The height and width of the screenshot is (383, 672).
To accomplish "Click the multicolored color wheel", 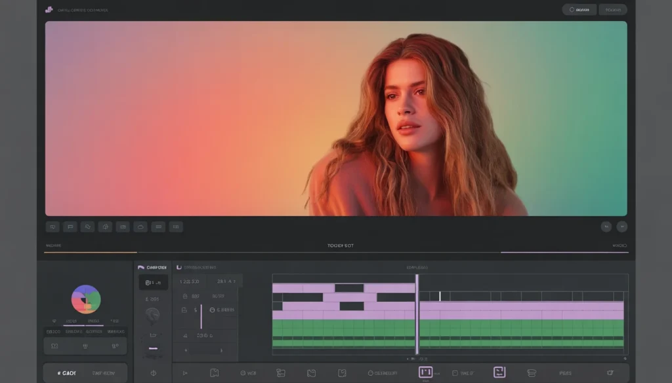I will click(x=86, y=299).
